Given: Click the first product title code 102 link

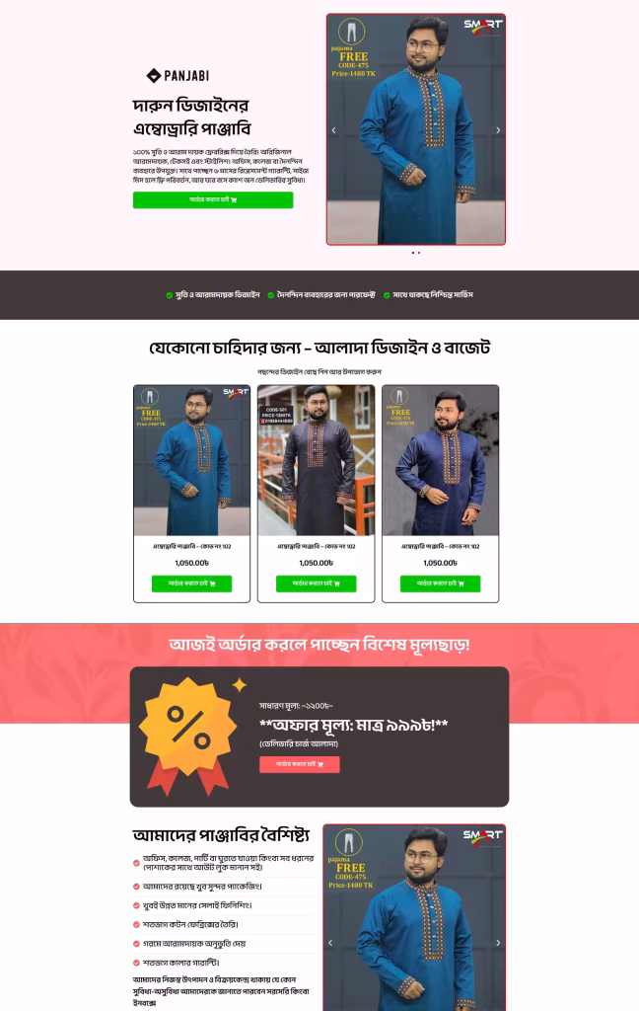Looking at the screenshot, I should point(192,546).
